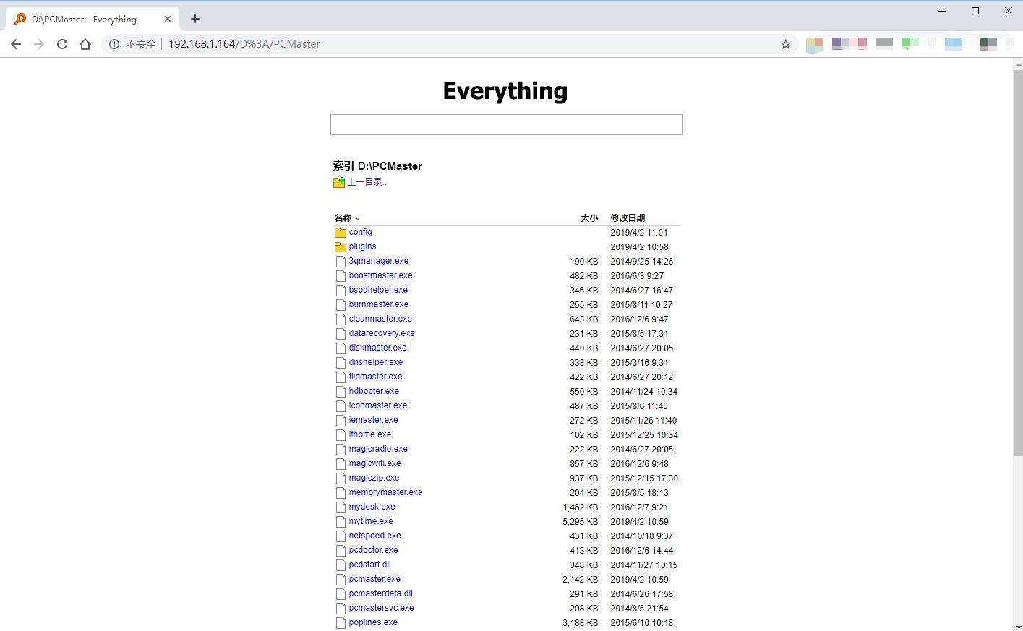Open pcdoctor.exe file link
This screenshot has height=631, width=1023.
coord(373,550)
